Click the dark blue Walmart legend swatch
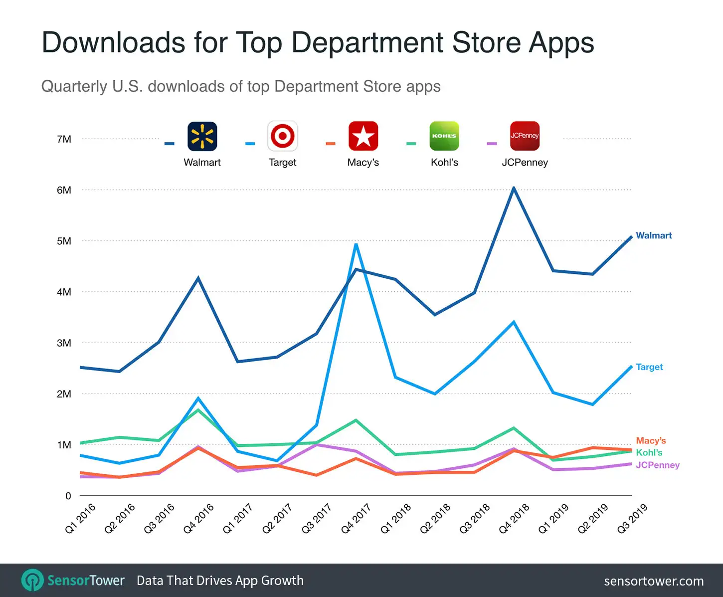Viewport: 723px width, 597px height. coord(170,144)
